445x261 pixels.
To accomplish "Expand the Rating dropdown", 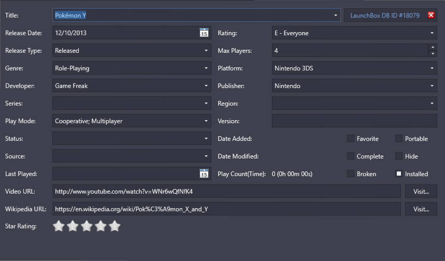I will (432, 33).
